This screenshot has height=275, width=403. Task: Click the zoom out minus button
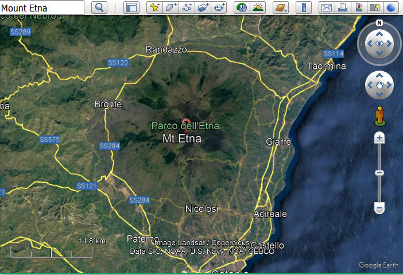pos(379,207)
